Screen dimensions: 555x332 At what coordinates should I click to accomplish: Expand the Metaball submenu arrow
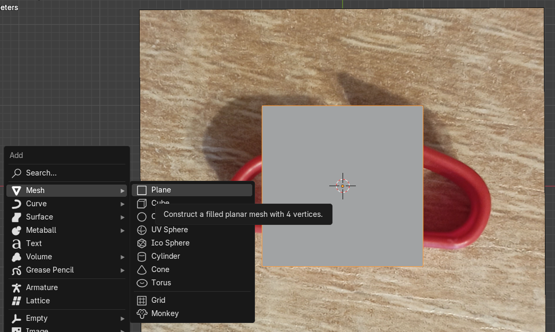[123, 230]
